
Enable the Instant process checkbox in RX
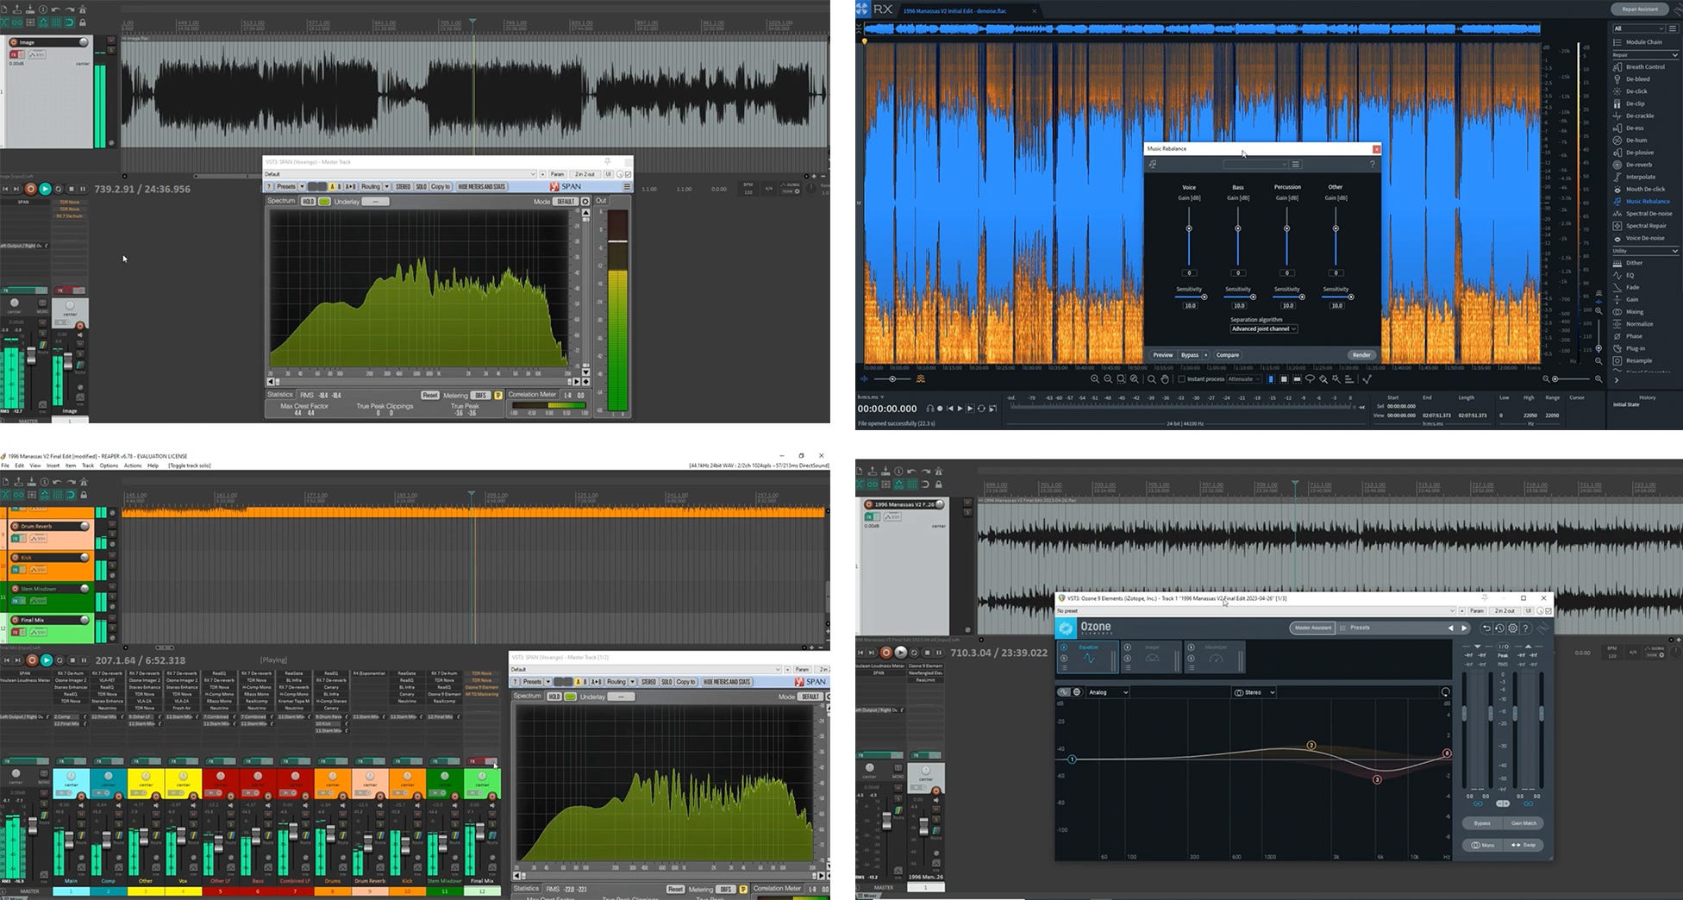(x=1181, y=379)
